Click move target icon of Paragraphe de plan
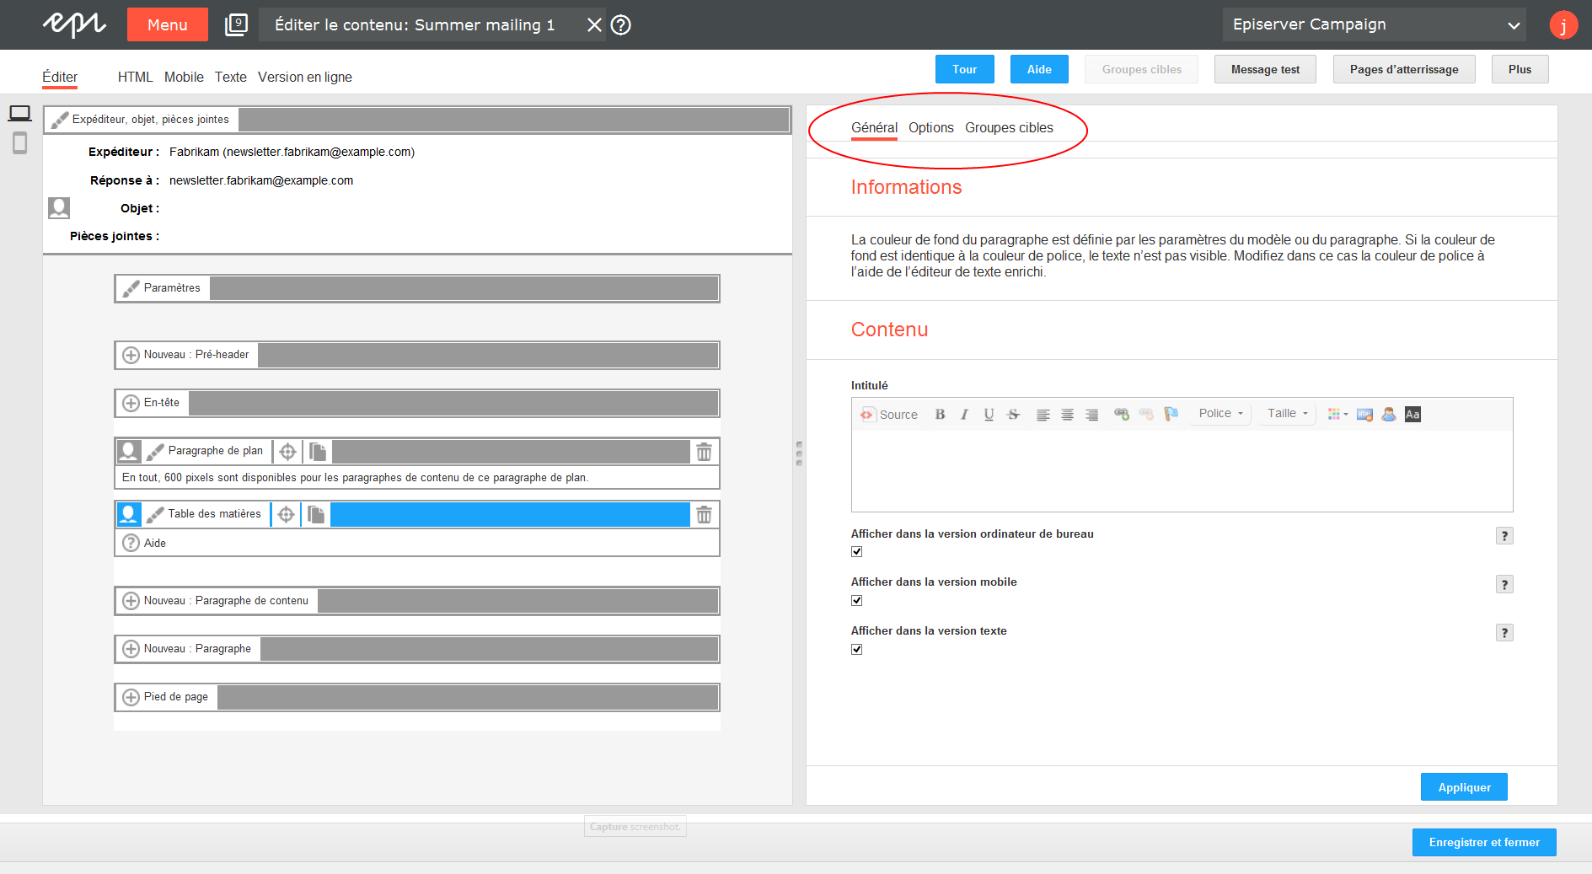The height and width of the screenshot is (874, 1592). 287,452
